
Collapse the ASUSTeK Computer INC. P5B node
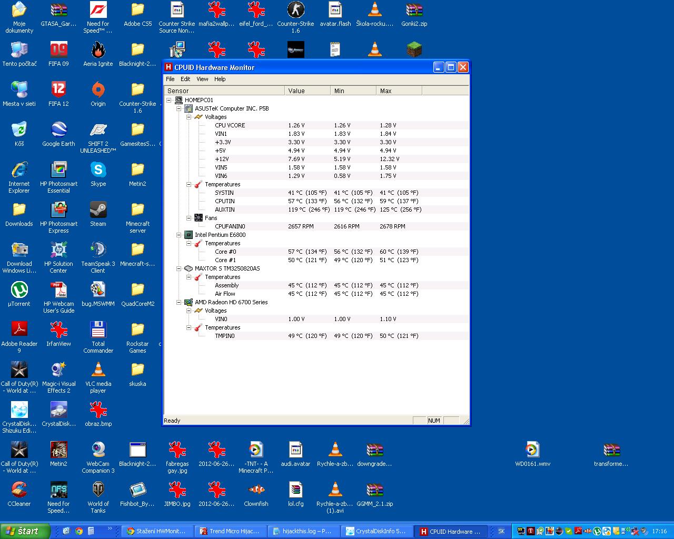coord(179,108)
